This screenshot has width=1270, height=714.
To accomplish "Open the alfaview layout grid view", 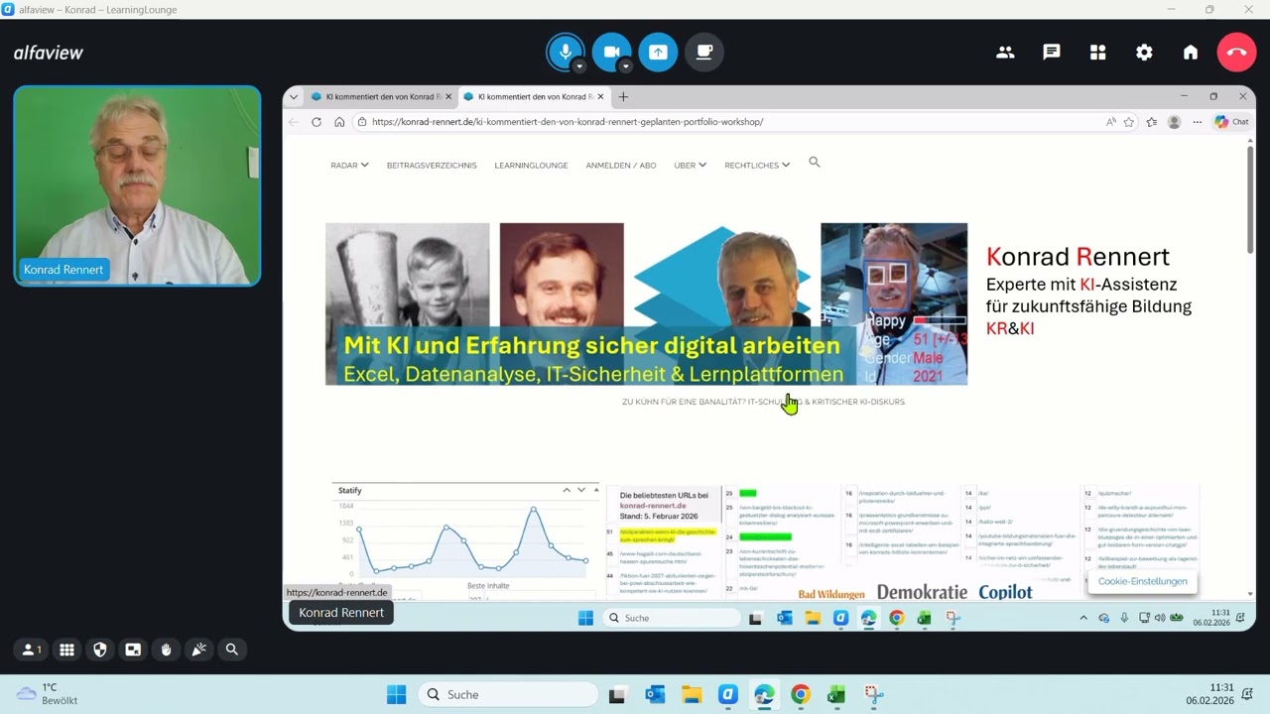I will (x=1097, y=53).
